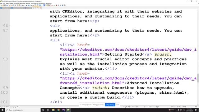
Task: Open the Window menu
Action: (x=49, y=3)
